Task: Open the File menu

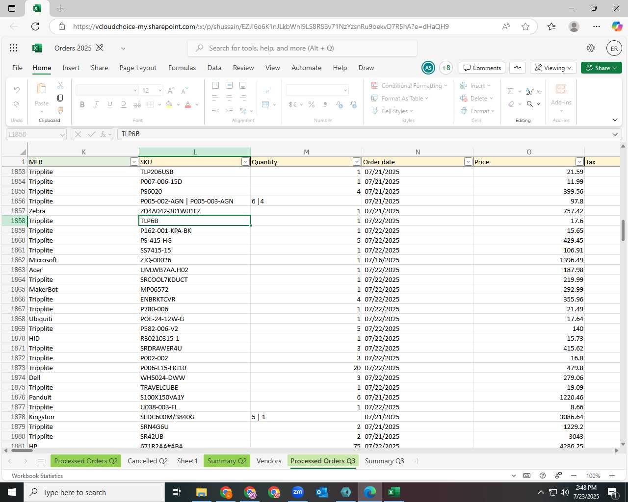Action: (17, 68)
